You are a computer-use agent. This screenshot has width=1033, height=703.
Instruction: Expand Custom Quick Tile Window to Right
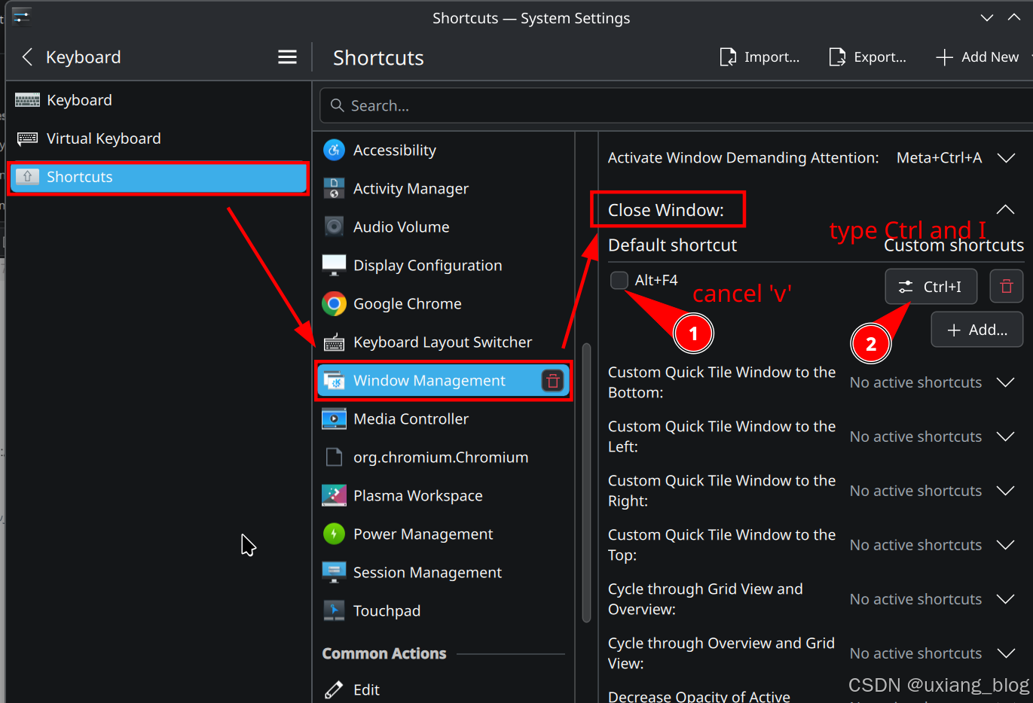pyautogui.click(x=1006, y=491)
